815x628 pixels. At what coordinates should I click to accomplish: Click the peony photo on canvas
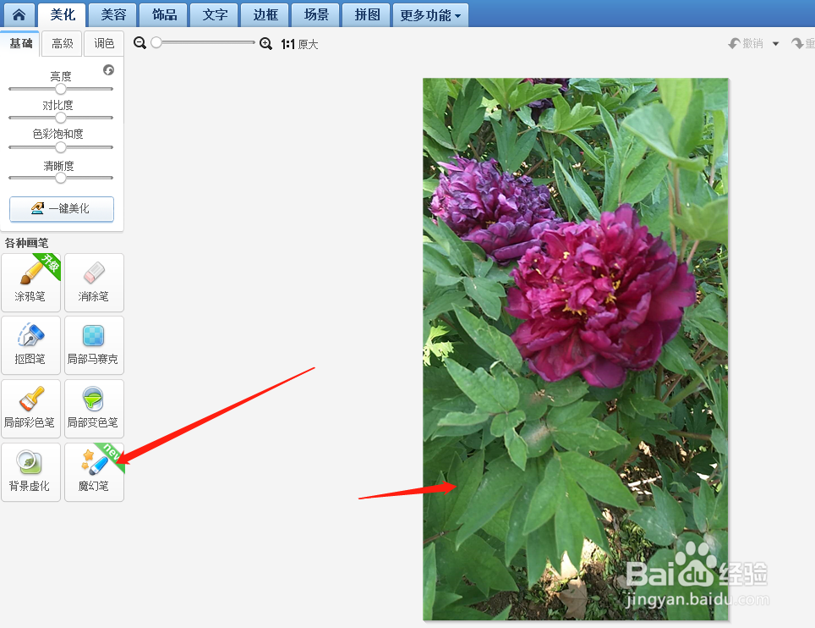coord(576,349)
